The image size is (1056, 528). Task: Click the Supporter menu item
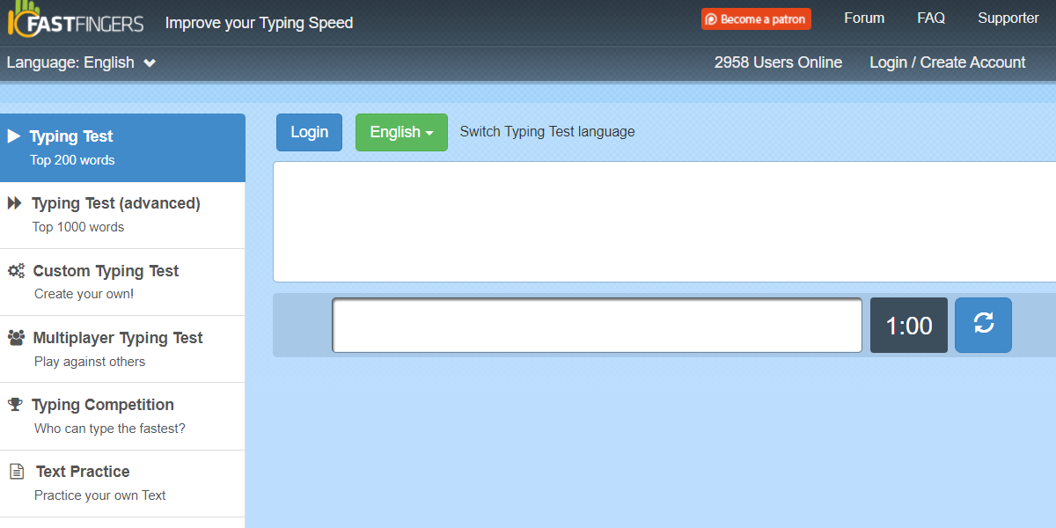point(1008,18)
